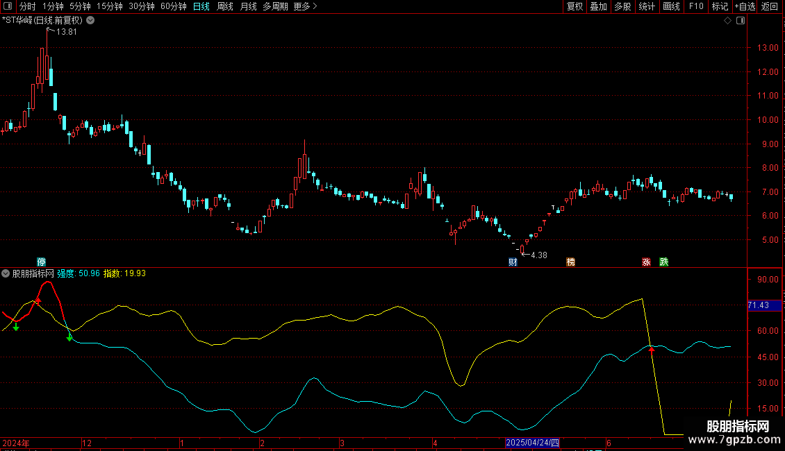Click the 财 financial report marker
The image size is (785, 451).
point(513,262)
